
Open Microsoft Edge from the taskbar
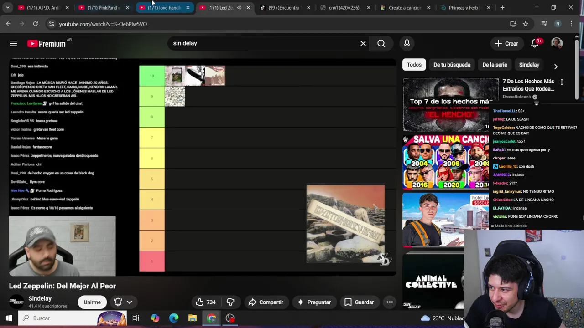174,318
